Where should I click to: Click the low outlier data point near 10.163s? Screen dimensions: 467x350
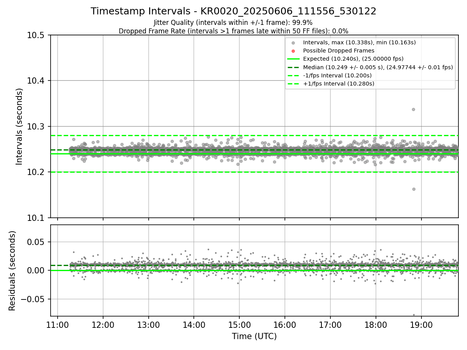(414, 189)
